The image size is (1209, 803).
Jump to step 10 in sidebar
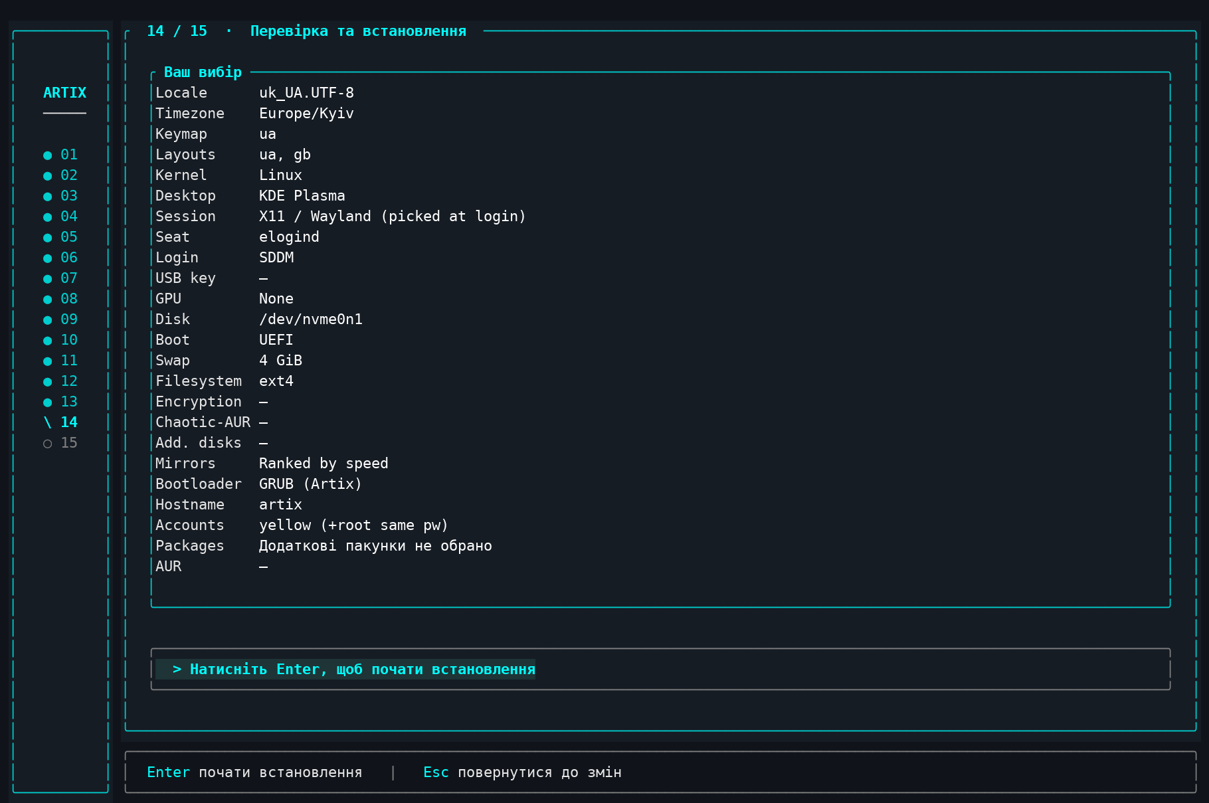point(60,340)
